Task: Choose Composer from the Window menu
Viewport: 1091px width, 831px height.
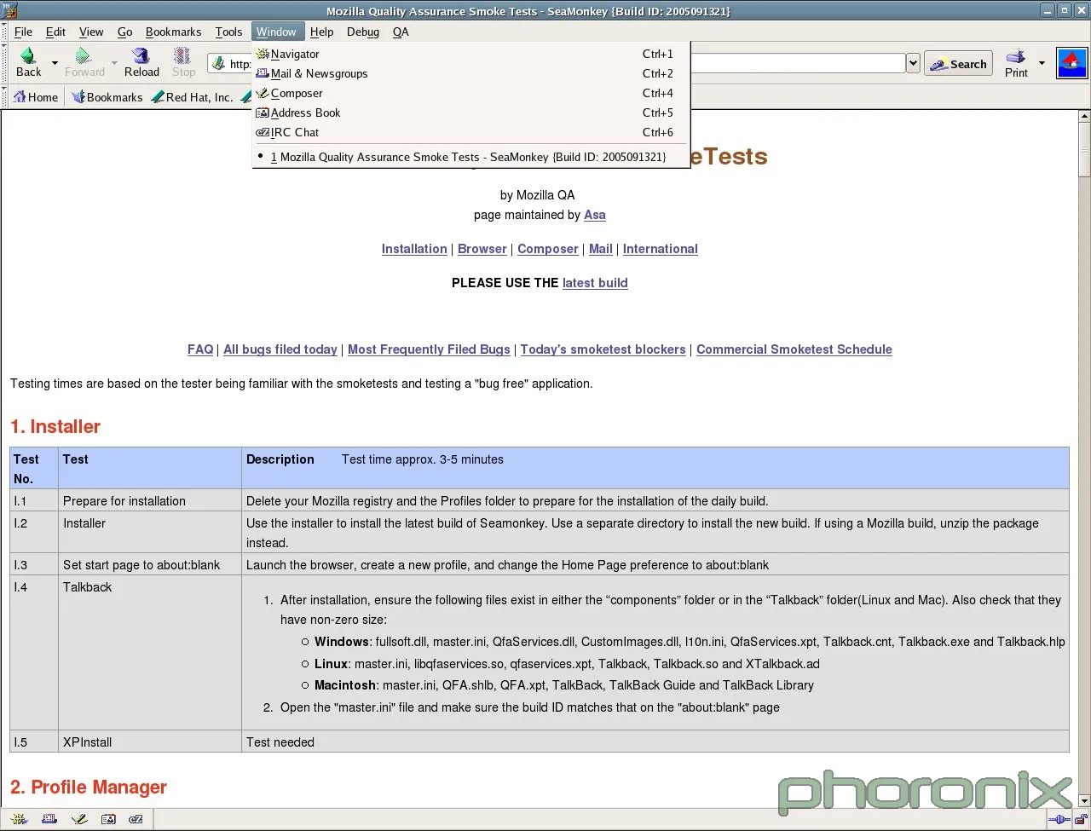Action: click(x=471, y=93)
